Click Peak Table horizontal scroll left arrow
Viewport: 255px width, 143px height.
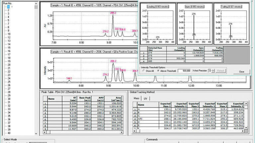(x=45, y=132)
